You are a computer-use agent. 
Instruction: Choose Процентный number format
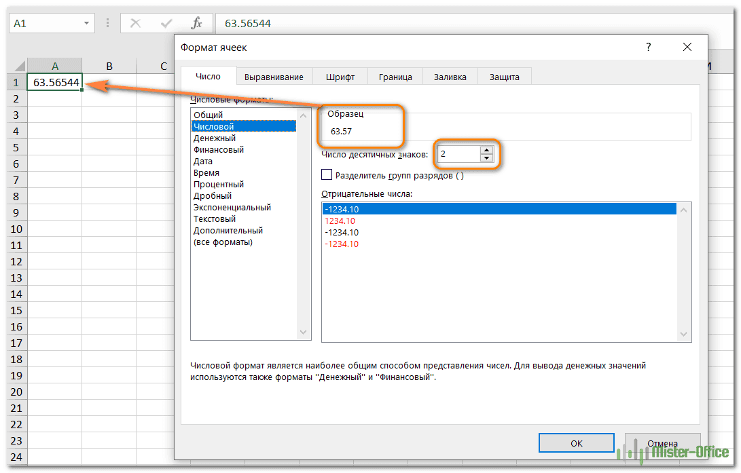(219, 184)
